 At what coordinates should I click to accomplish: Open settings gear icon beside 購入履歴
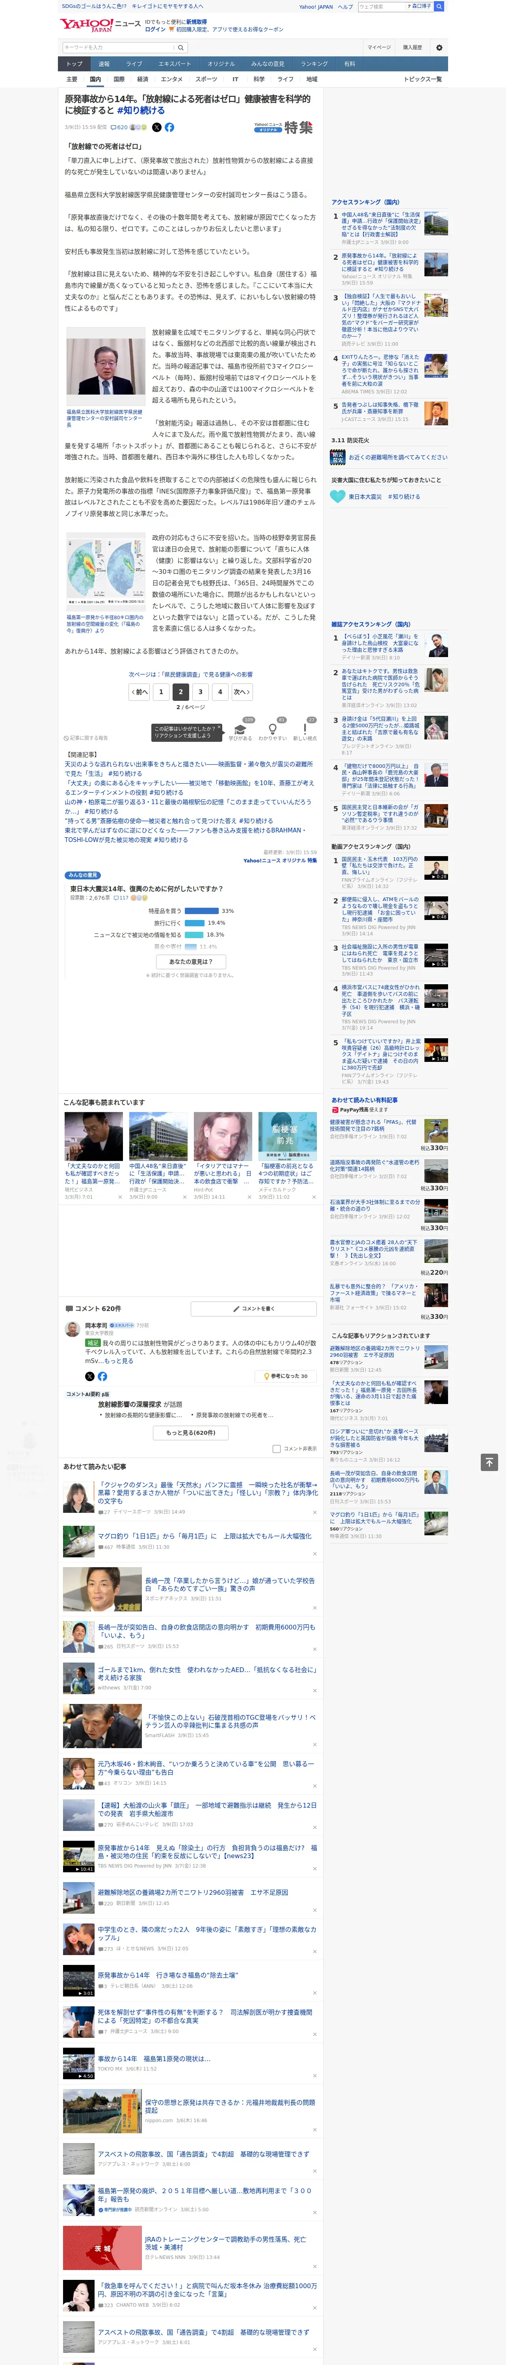click(439, 48)
